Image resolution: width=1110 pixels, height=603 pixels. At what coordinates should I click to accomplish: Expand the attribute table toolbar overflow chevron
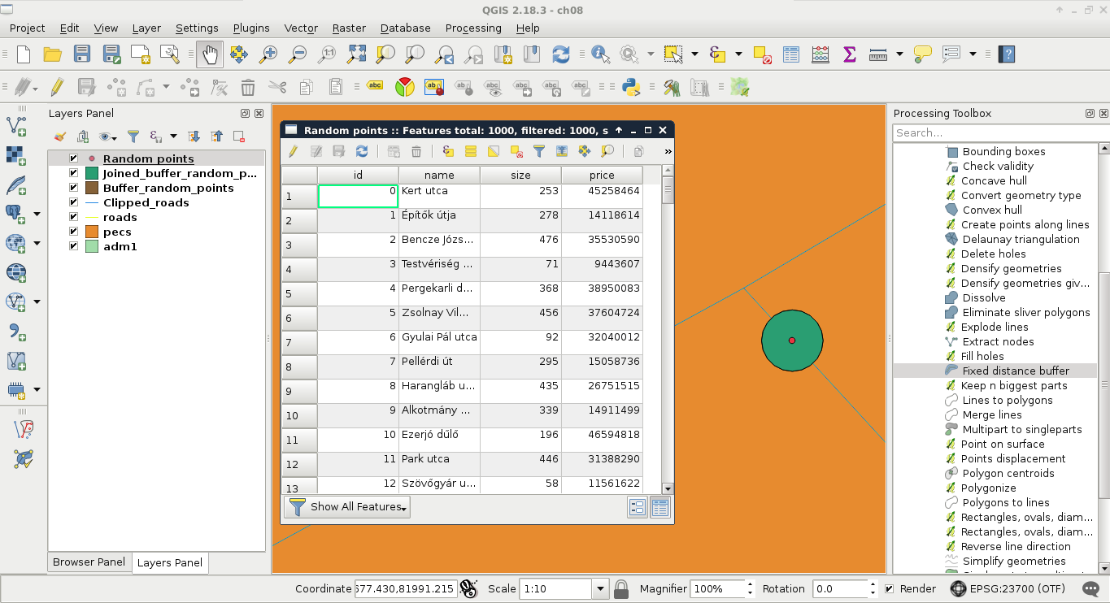(668, 151)
